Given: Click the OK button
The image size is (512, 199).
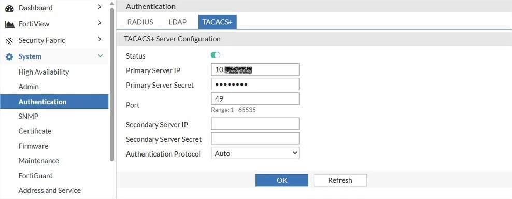Looking at the screenshot, I should (x=282, y=180).
